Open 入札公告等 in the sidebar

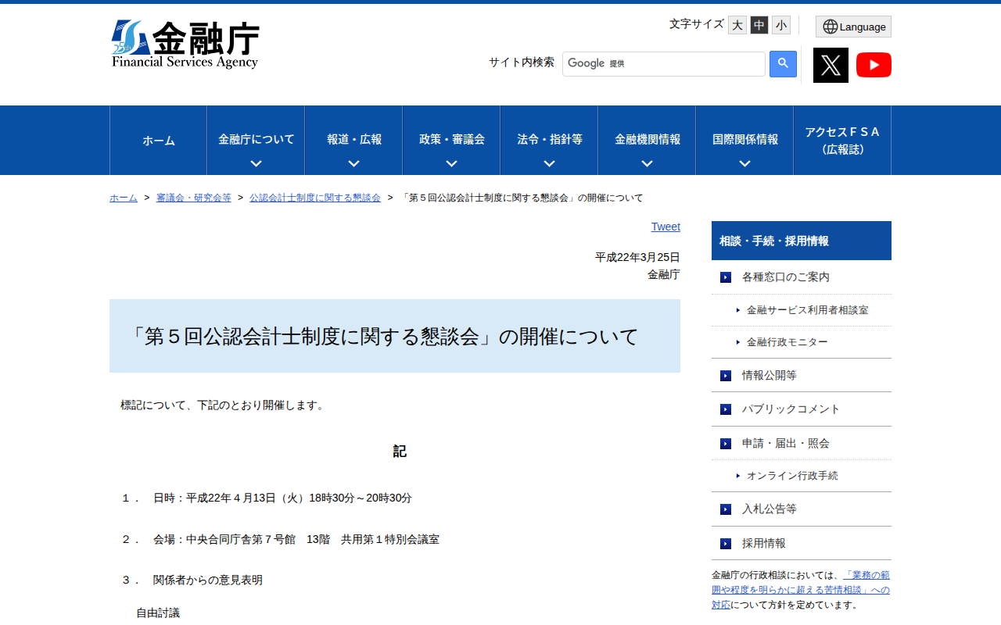(770, 509)
